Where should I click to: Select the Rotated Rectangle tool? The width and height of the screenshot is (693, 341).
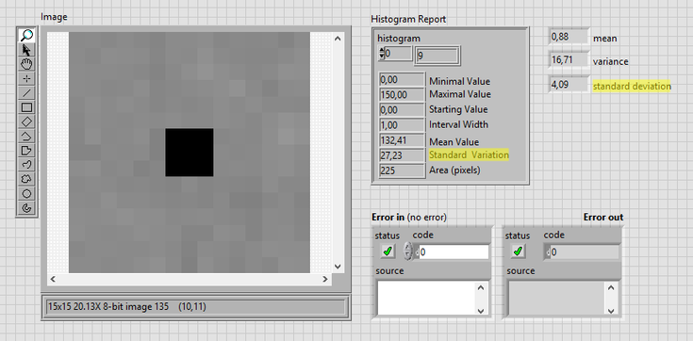tap(27, 122)
